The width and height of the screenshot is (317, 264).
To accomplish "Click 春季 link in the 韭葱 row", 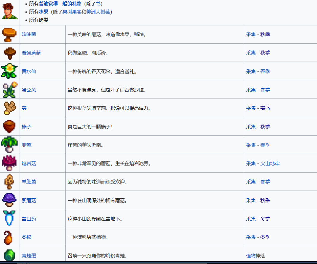I will coord(265,145).
